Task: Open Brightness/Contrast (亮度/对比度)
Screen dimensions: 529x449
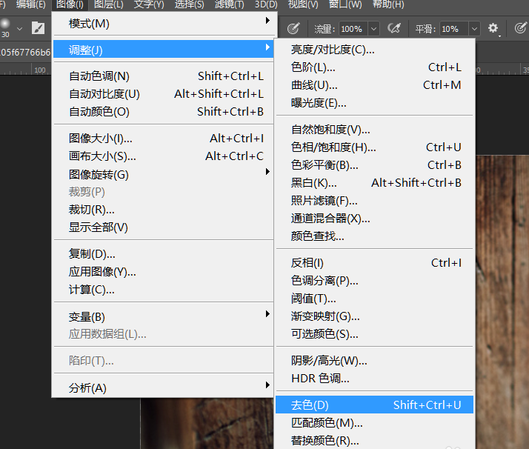Action: pyautogui.click(x=374, y=50)
